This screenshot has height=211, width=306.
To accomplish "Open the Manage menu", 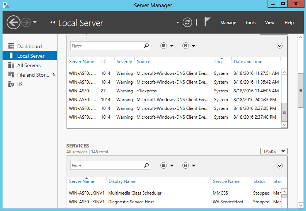I will pos(228,23).
